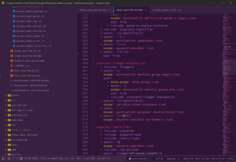236x162 pixels.
Task: Expand the tabulate folder
Action: click(5, 120)
